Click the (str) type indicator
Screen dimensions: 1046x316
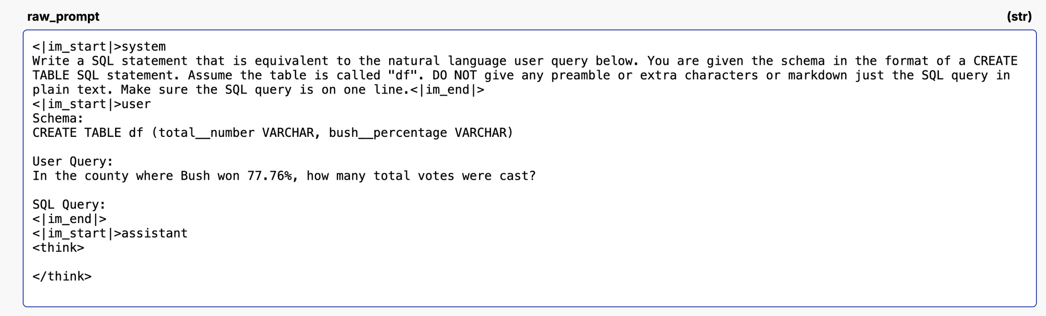tap(1019, 17)
